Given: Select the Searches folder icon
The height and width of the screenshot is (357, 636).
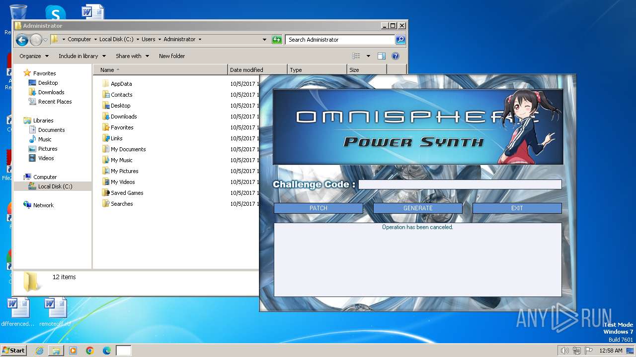Looking at the screenshot, I should click(x=105, y=204).
